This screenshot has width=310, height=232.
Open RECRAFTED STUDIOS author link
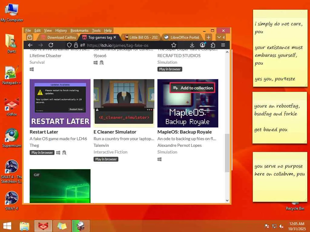click(x=179, y=56)
